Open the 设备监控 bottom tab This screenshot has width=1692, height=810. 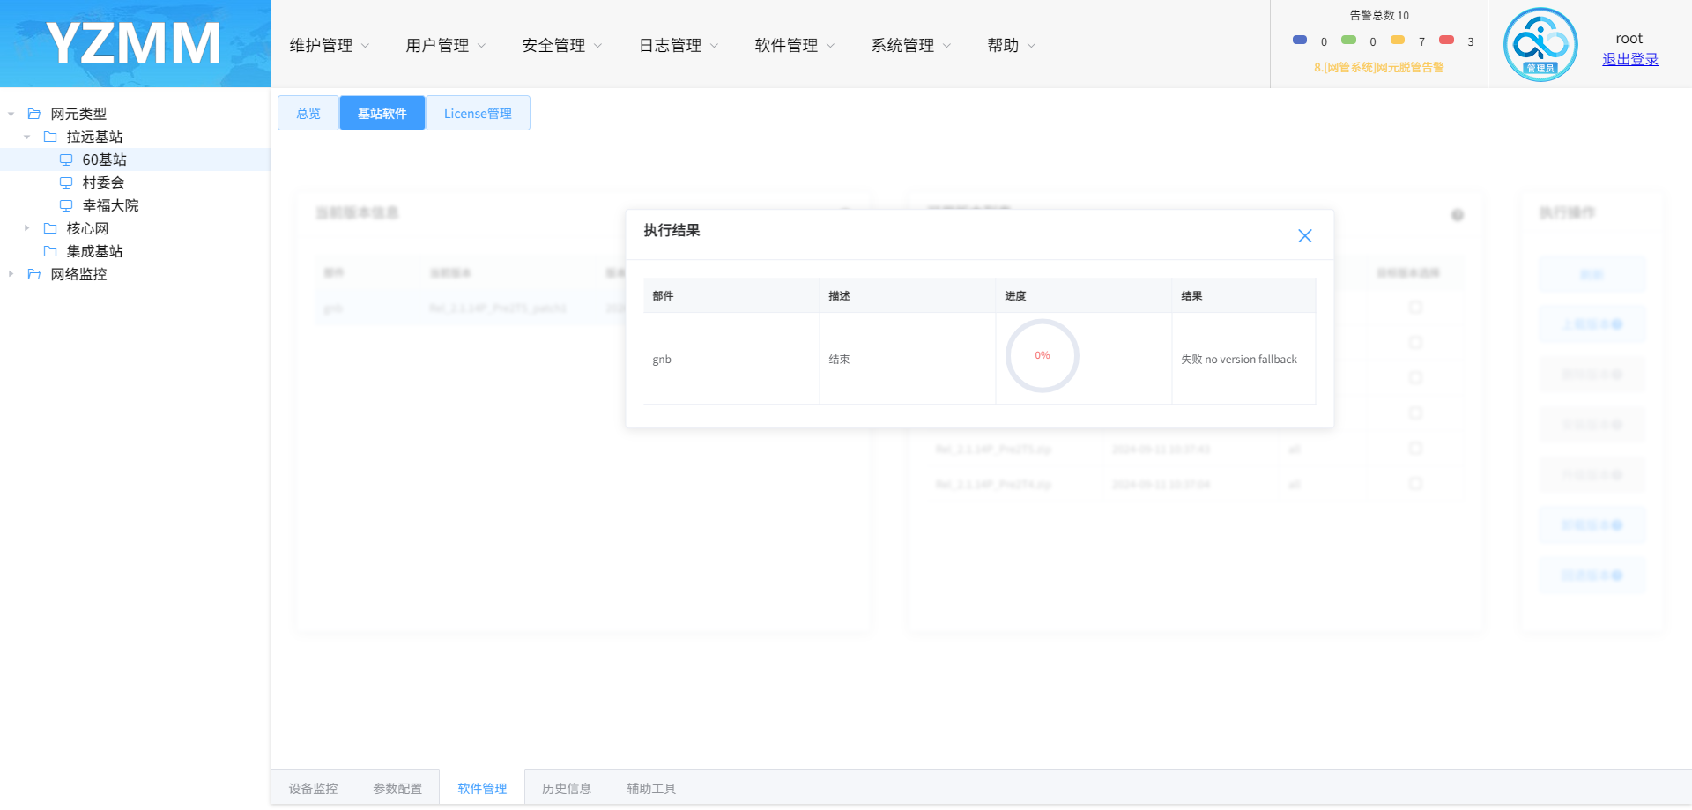(x=313, y=788)
